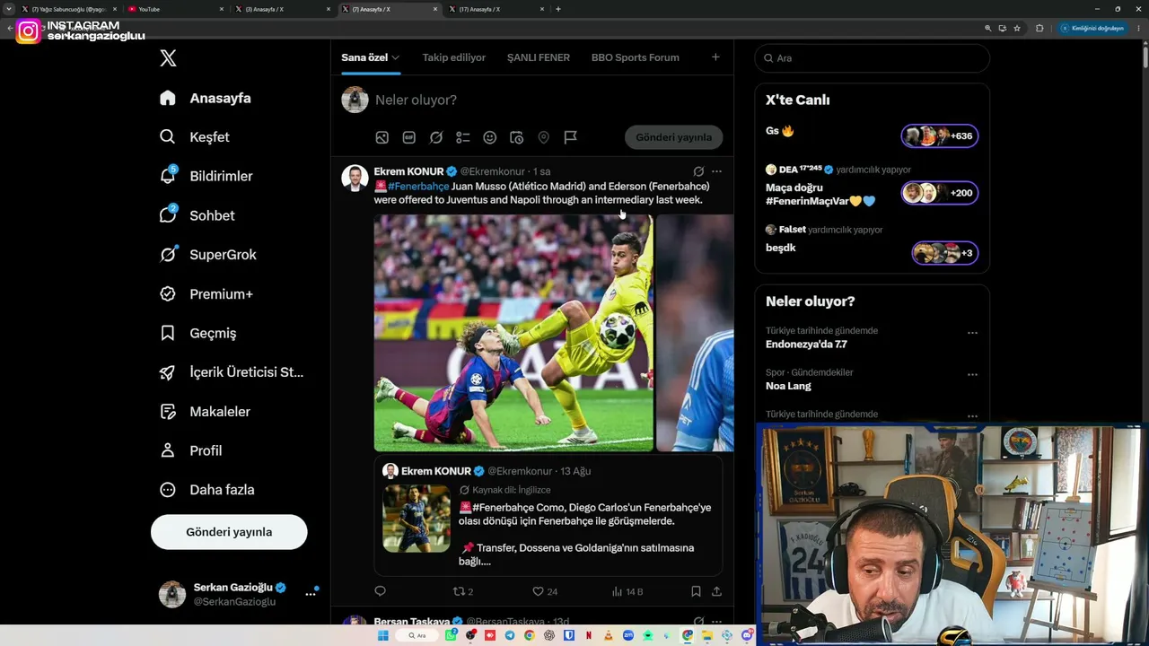
Task: Reply to Ekrem KONUR's post
Action: (380, 591)
